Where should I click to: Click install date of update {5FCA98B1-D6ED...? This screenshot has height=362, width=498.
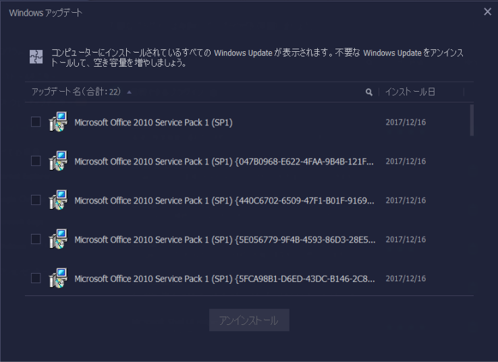click(x=406, y=278)
